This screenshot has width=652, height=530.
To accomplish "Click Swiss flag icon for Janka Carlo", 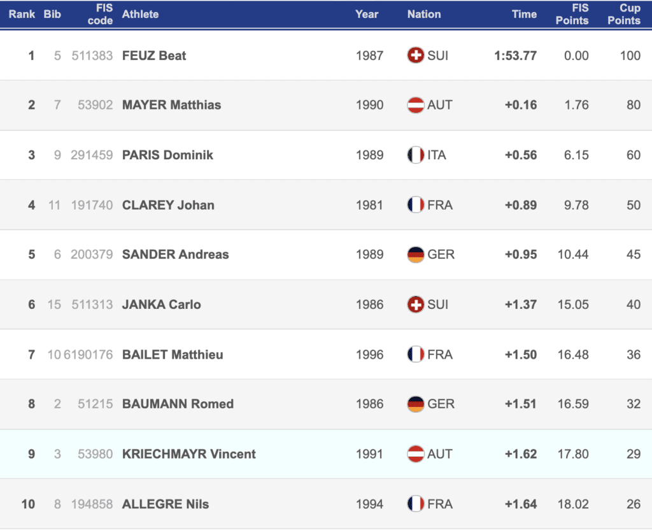I will click(415, 304).
